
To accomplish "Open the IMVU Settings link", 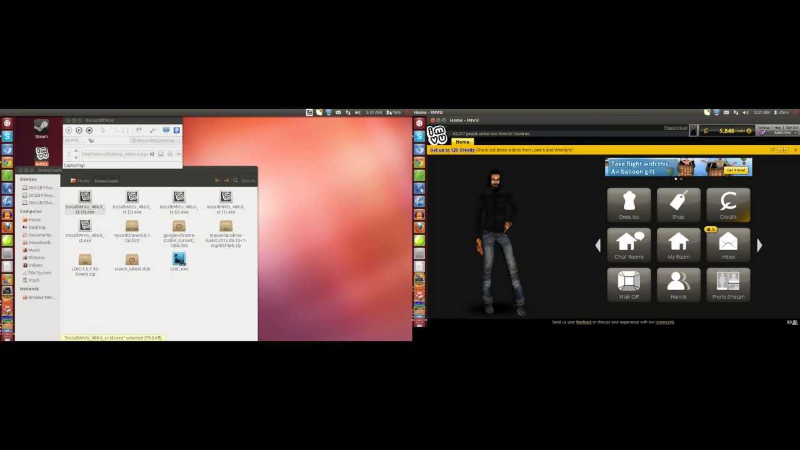I will pos(764,127).
